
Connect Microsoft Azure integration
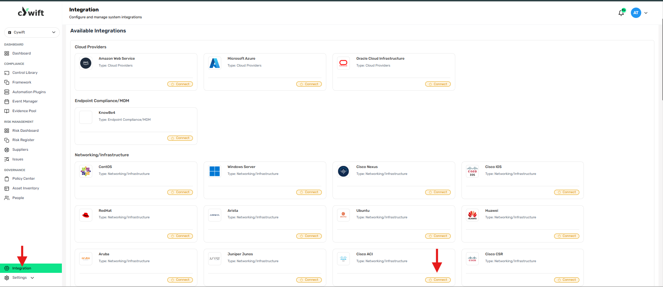click(x=309, y=84)
